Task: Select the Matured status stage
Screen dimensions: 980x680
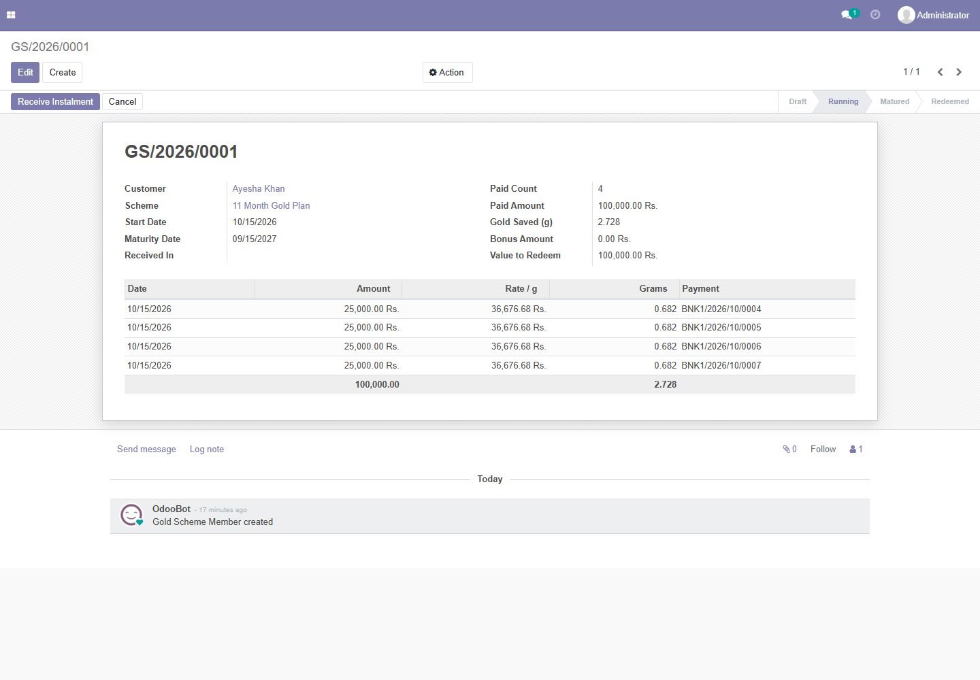Action: (894, 102)
